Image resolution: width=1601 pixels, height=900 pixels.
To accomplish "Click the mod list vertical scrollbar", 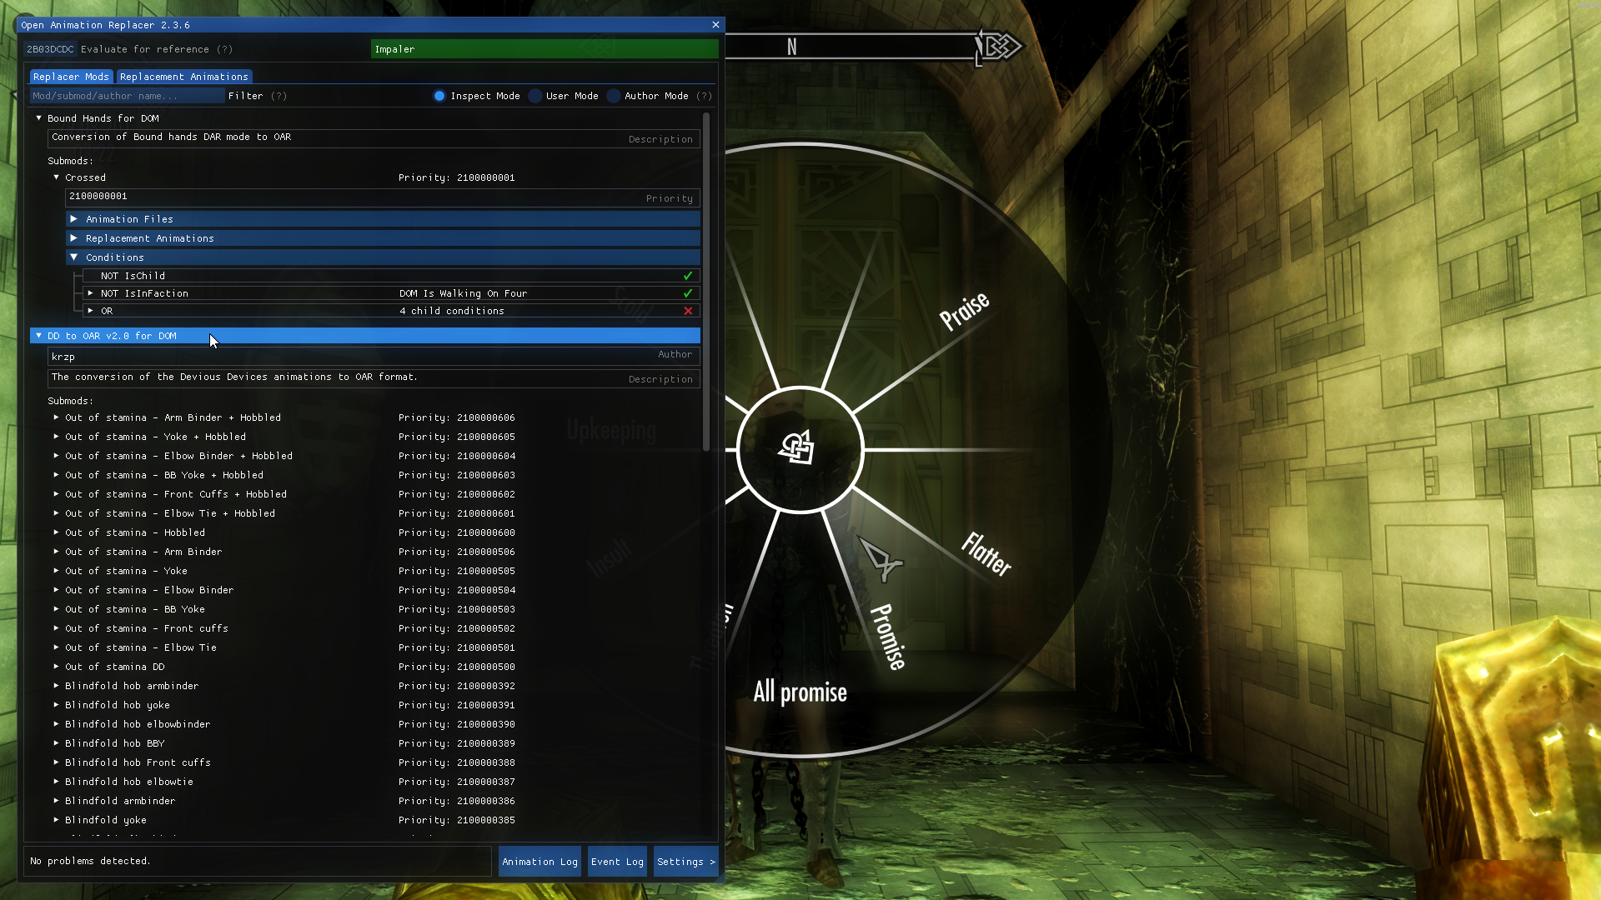I will click(706, 282).
